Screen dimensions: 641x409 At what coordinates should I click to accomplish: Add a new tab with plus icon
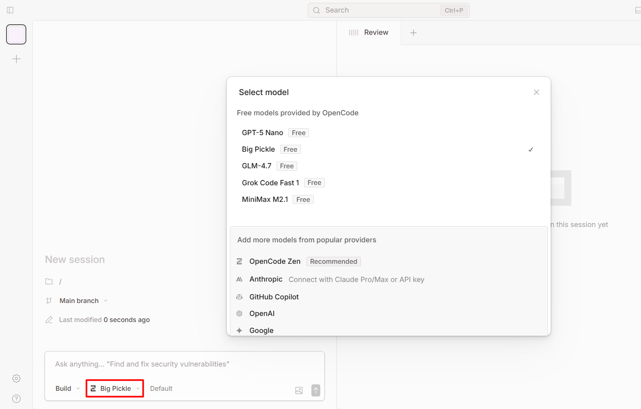click(x=413, y=33)
